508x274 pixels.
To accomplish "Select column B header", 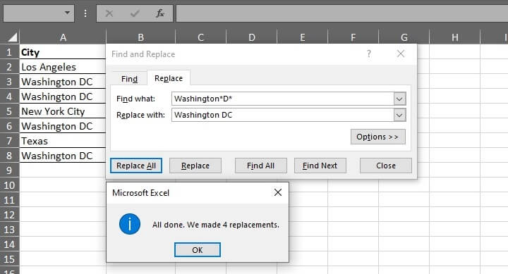I will pos(140,37).
